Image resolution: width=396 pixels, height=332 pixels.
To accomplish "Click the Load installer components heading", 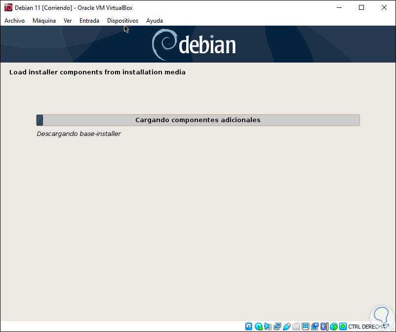I will click(x=97, y=72).
